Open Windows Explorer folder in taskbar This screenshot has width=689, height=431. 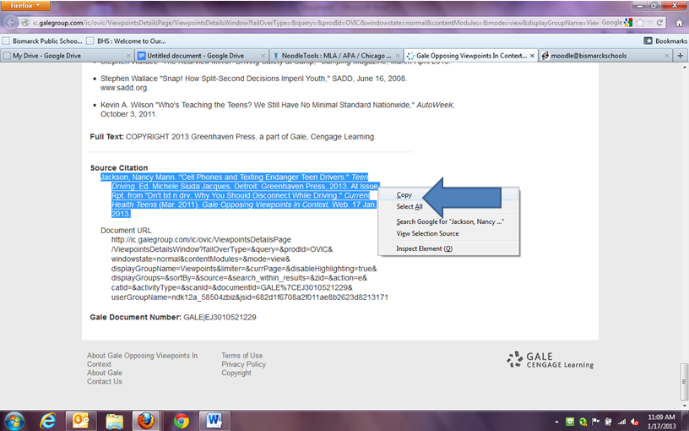tap(114, 421)
